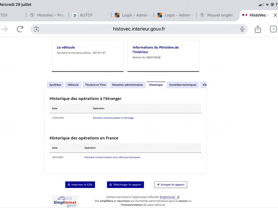Viewport: 278px width, 208px height.
Task: Click the Imprimer le CSA button
Action: click(80, 185)
